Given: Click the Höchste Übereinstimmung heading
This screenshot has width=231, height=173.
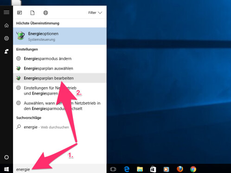Looking at the screenshot, I should (38, 23).
